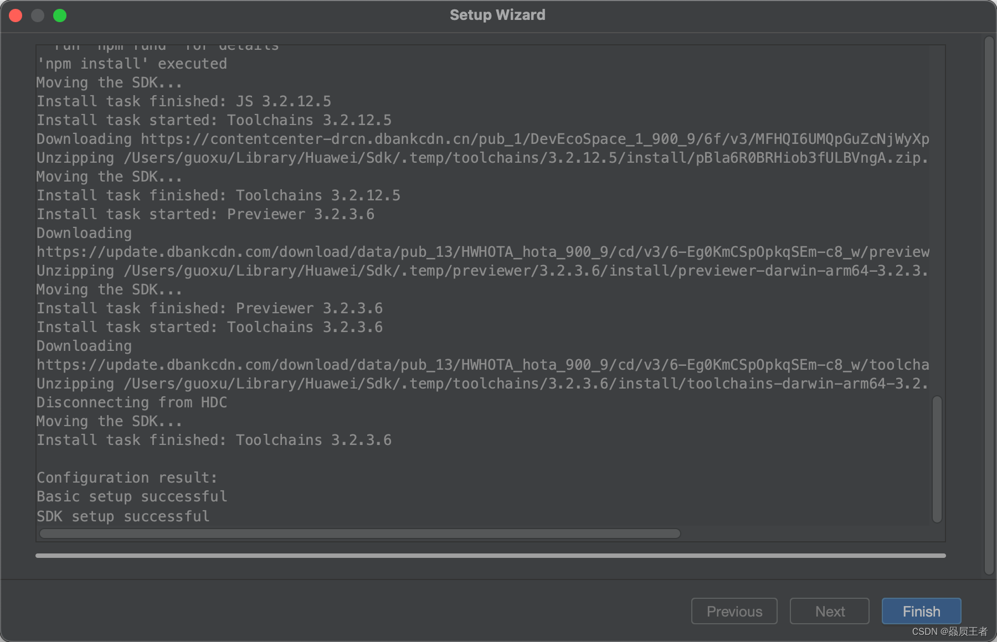
Task: Click 'Install task finished: Previewer 3.2.3.6' line
Action: 209,308
